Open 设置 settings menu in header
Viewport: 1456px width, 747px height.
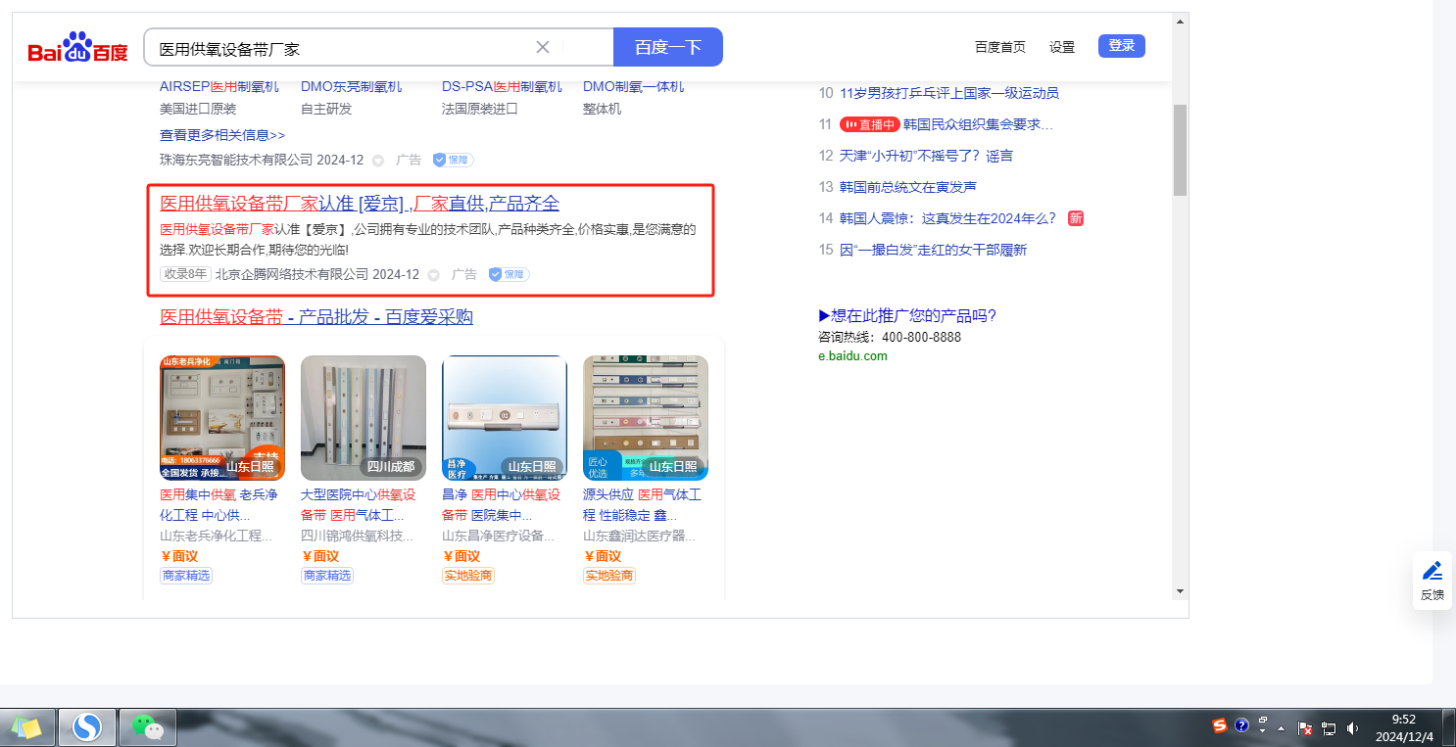point(1062,47)
